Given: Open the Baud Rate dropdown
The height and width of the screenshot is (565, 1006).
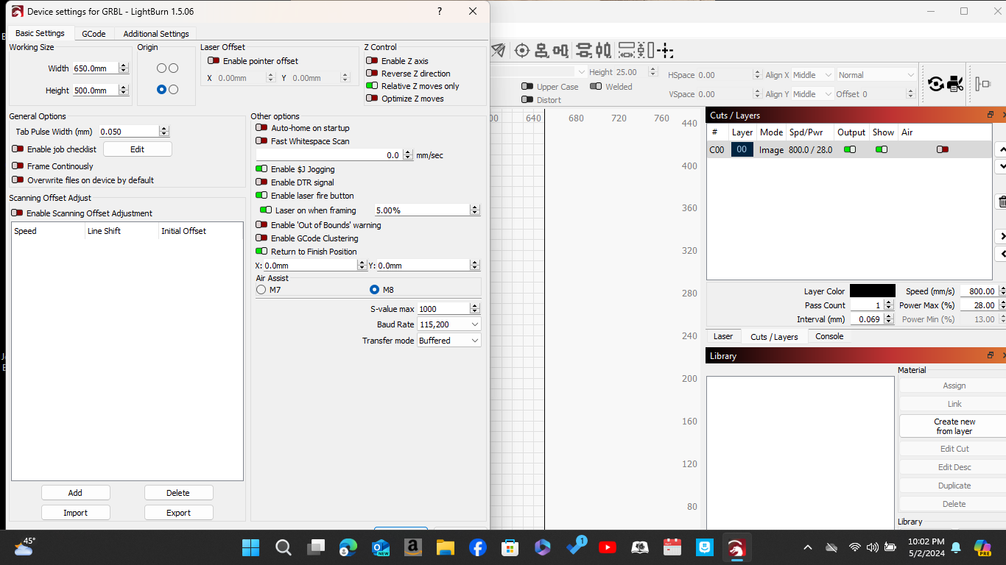Looking at the screenshot, I should pyautogui.click(x=449, y=324).
